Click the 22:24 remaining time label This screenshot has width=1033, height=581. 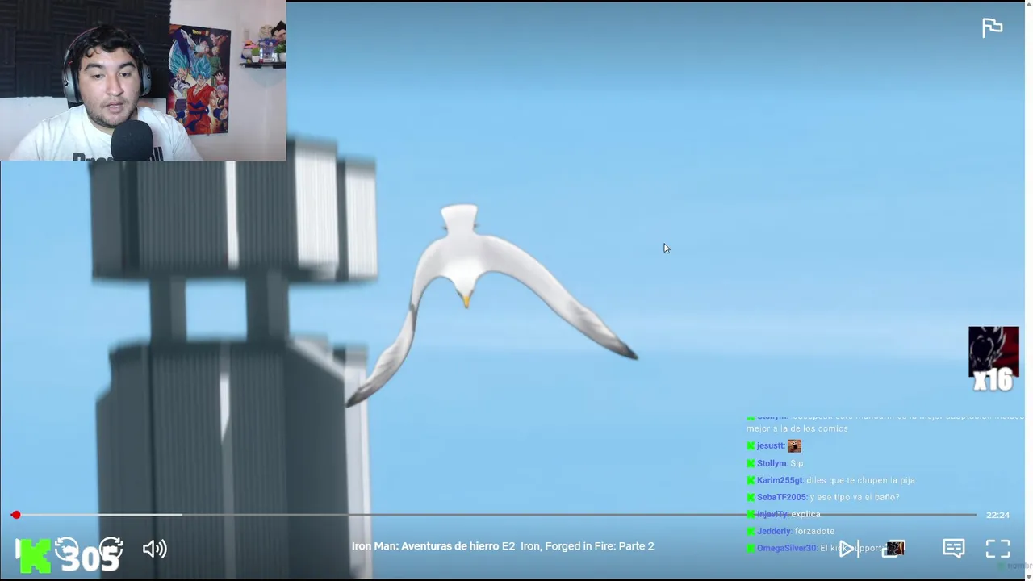(x=997, y=515)
